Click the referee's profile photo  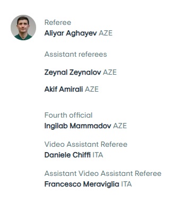[23, 28]
